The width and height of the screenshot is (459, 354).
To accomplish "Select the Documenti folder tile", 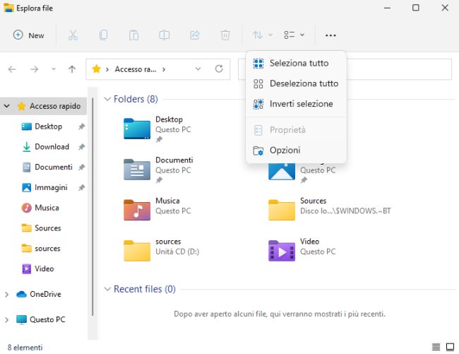I will 158,170.
